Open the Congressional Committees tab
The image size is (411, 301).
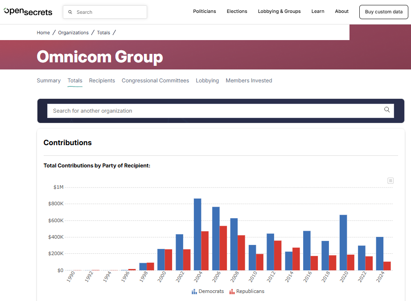(x=155, y=81)
